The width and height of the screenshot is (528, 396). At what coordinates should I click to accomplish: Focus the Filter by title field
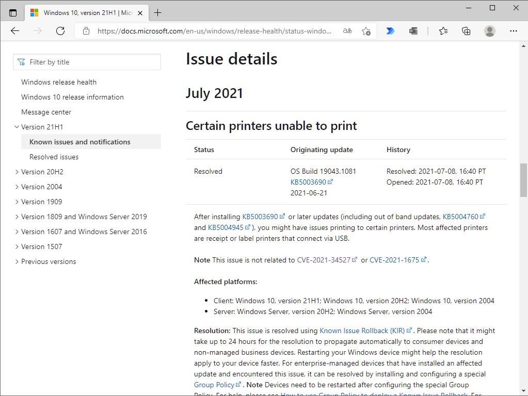click(87, 62)
